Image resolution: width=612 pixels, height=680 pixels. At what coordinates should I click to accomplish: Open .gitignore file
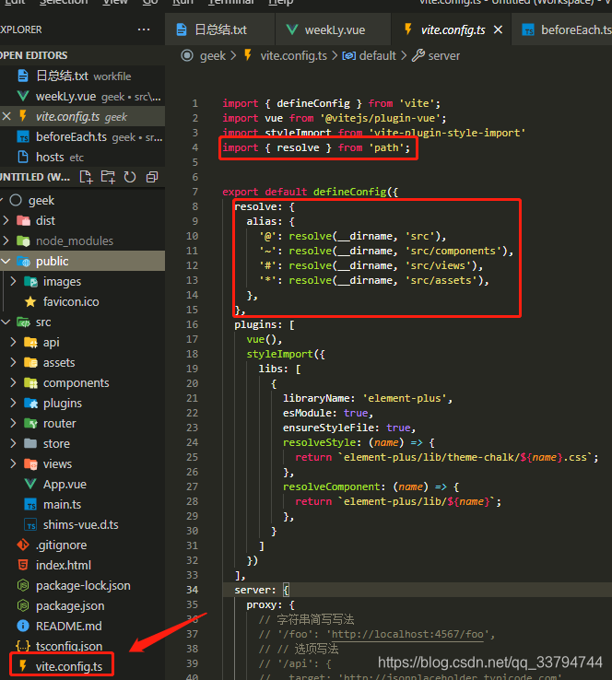(x=82, y=545)
